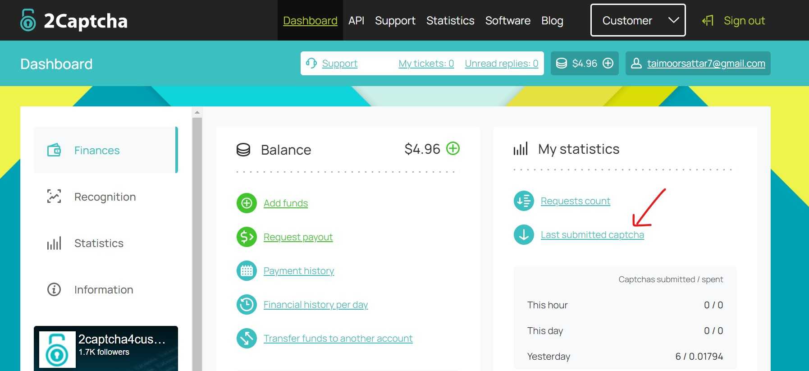The width and height of the screenshot is (809, 371).
Task: Click the Sign out link
Action: pyautogui.click(x=744, y=21)
